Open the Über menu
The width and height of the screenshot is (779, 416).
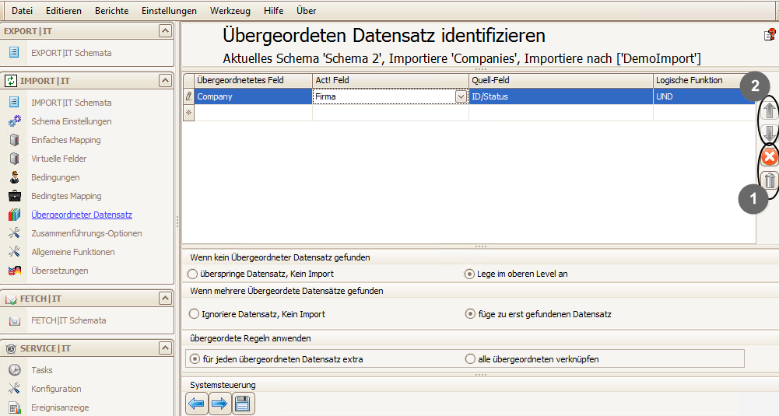(x=306, y=10)
